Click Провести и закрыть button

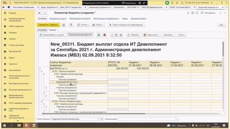[48, 25]
